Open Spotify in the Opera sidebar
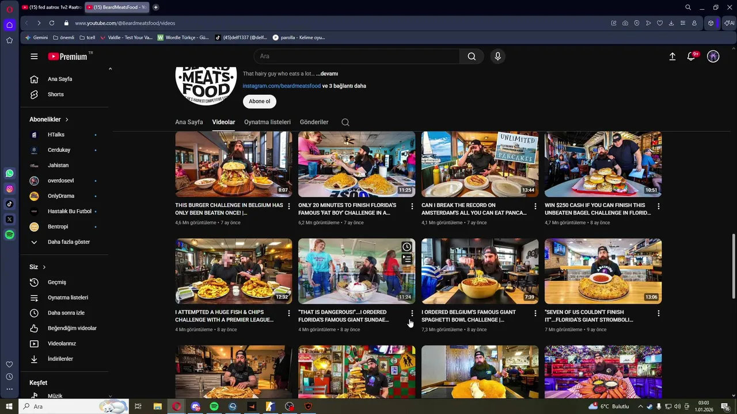737x414 pixels. click(10, 235)
